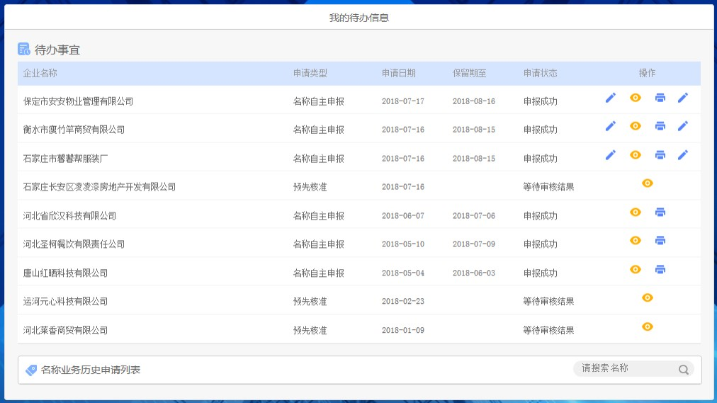The image size is (717, 403).
Task: Click printer icon for 唐山红晒科技有限公司
Action: [x=660, y=270]
